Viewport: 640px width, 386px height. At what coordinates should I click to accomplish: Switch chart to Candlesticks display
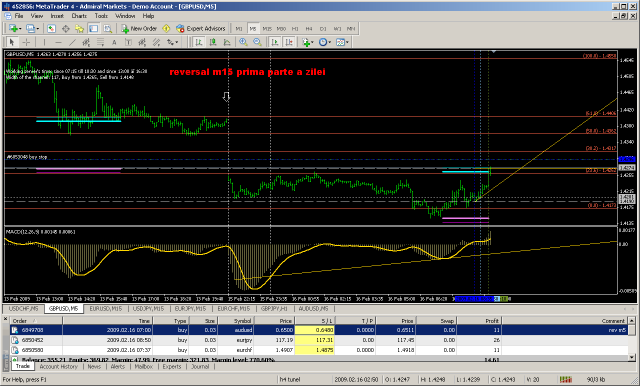(213, 42)
